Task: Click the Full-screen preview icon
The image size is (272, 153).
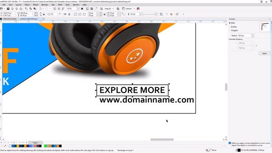Action: [x=82, y=8]
